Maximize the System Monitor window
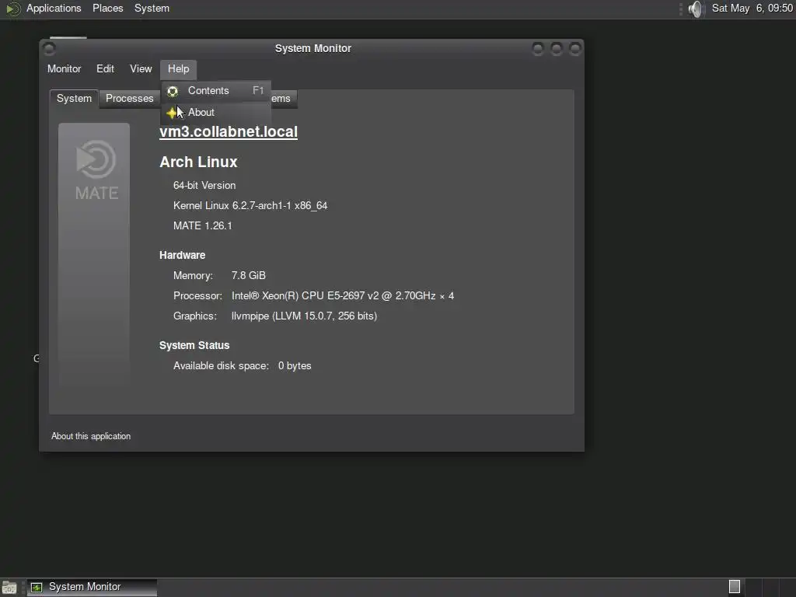Image resolution: width=796 pixels, height=597 pixels. (x=557, y=49)
